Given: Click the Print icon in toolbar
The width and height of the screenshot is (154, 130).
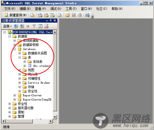Looking at the screenshot, I should tap(80, 15).
